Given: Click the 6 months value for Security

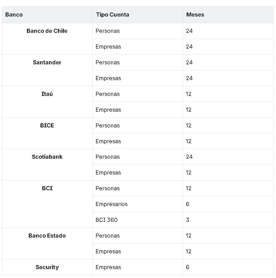Looking at the screenshot, I should tap(188, 267).
